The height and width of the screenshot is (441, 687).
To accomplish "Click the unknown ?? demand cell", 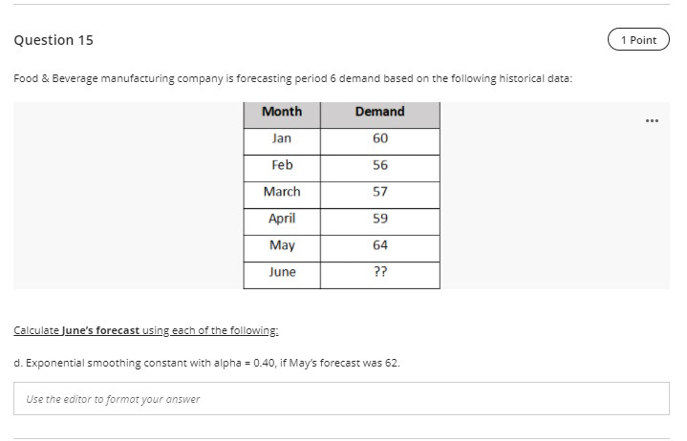I will [x=380, y=275].
